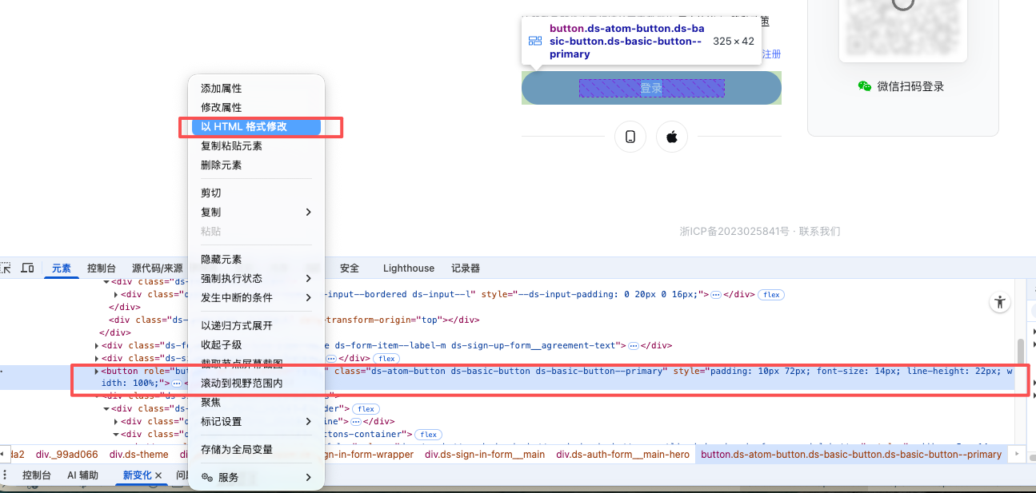The width and height of the screenshot is (1036, 493).
Task: Open the 复制 submenu in context menu
Action: coord(256,212)
